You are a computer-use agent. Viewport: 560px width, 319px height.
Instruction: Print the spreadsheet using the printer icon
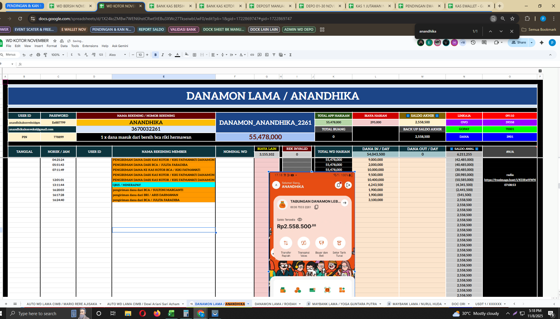[x=38, y=55]
